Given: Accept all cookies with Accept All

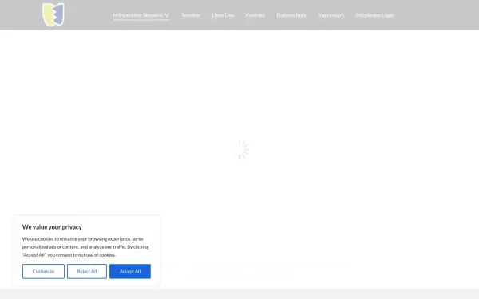Looking at the screenshot, I should coord(130,271).
